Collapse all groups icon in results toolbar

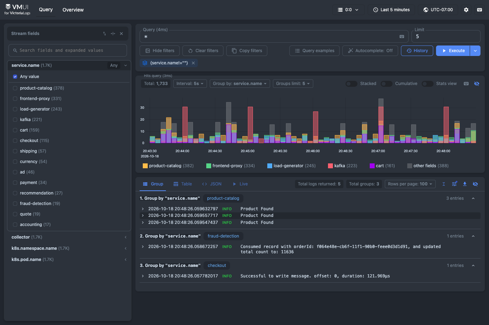pyautogui.click(x=444, y=184)
